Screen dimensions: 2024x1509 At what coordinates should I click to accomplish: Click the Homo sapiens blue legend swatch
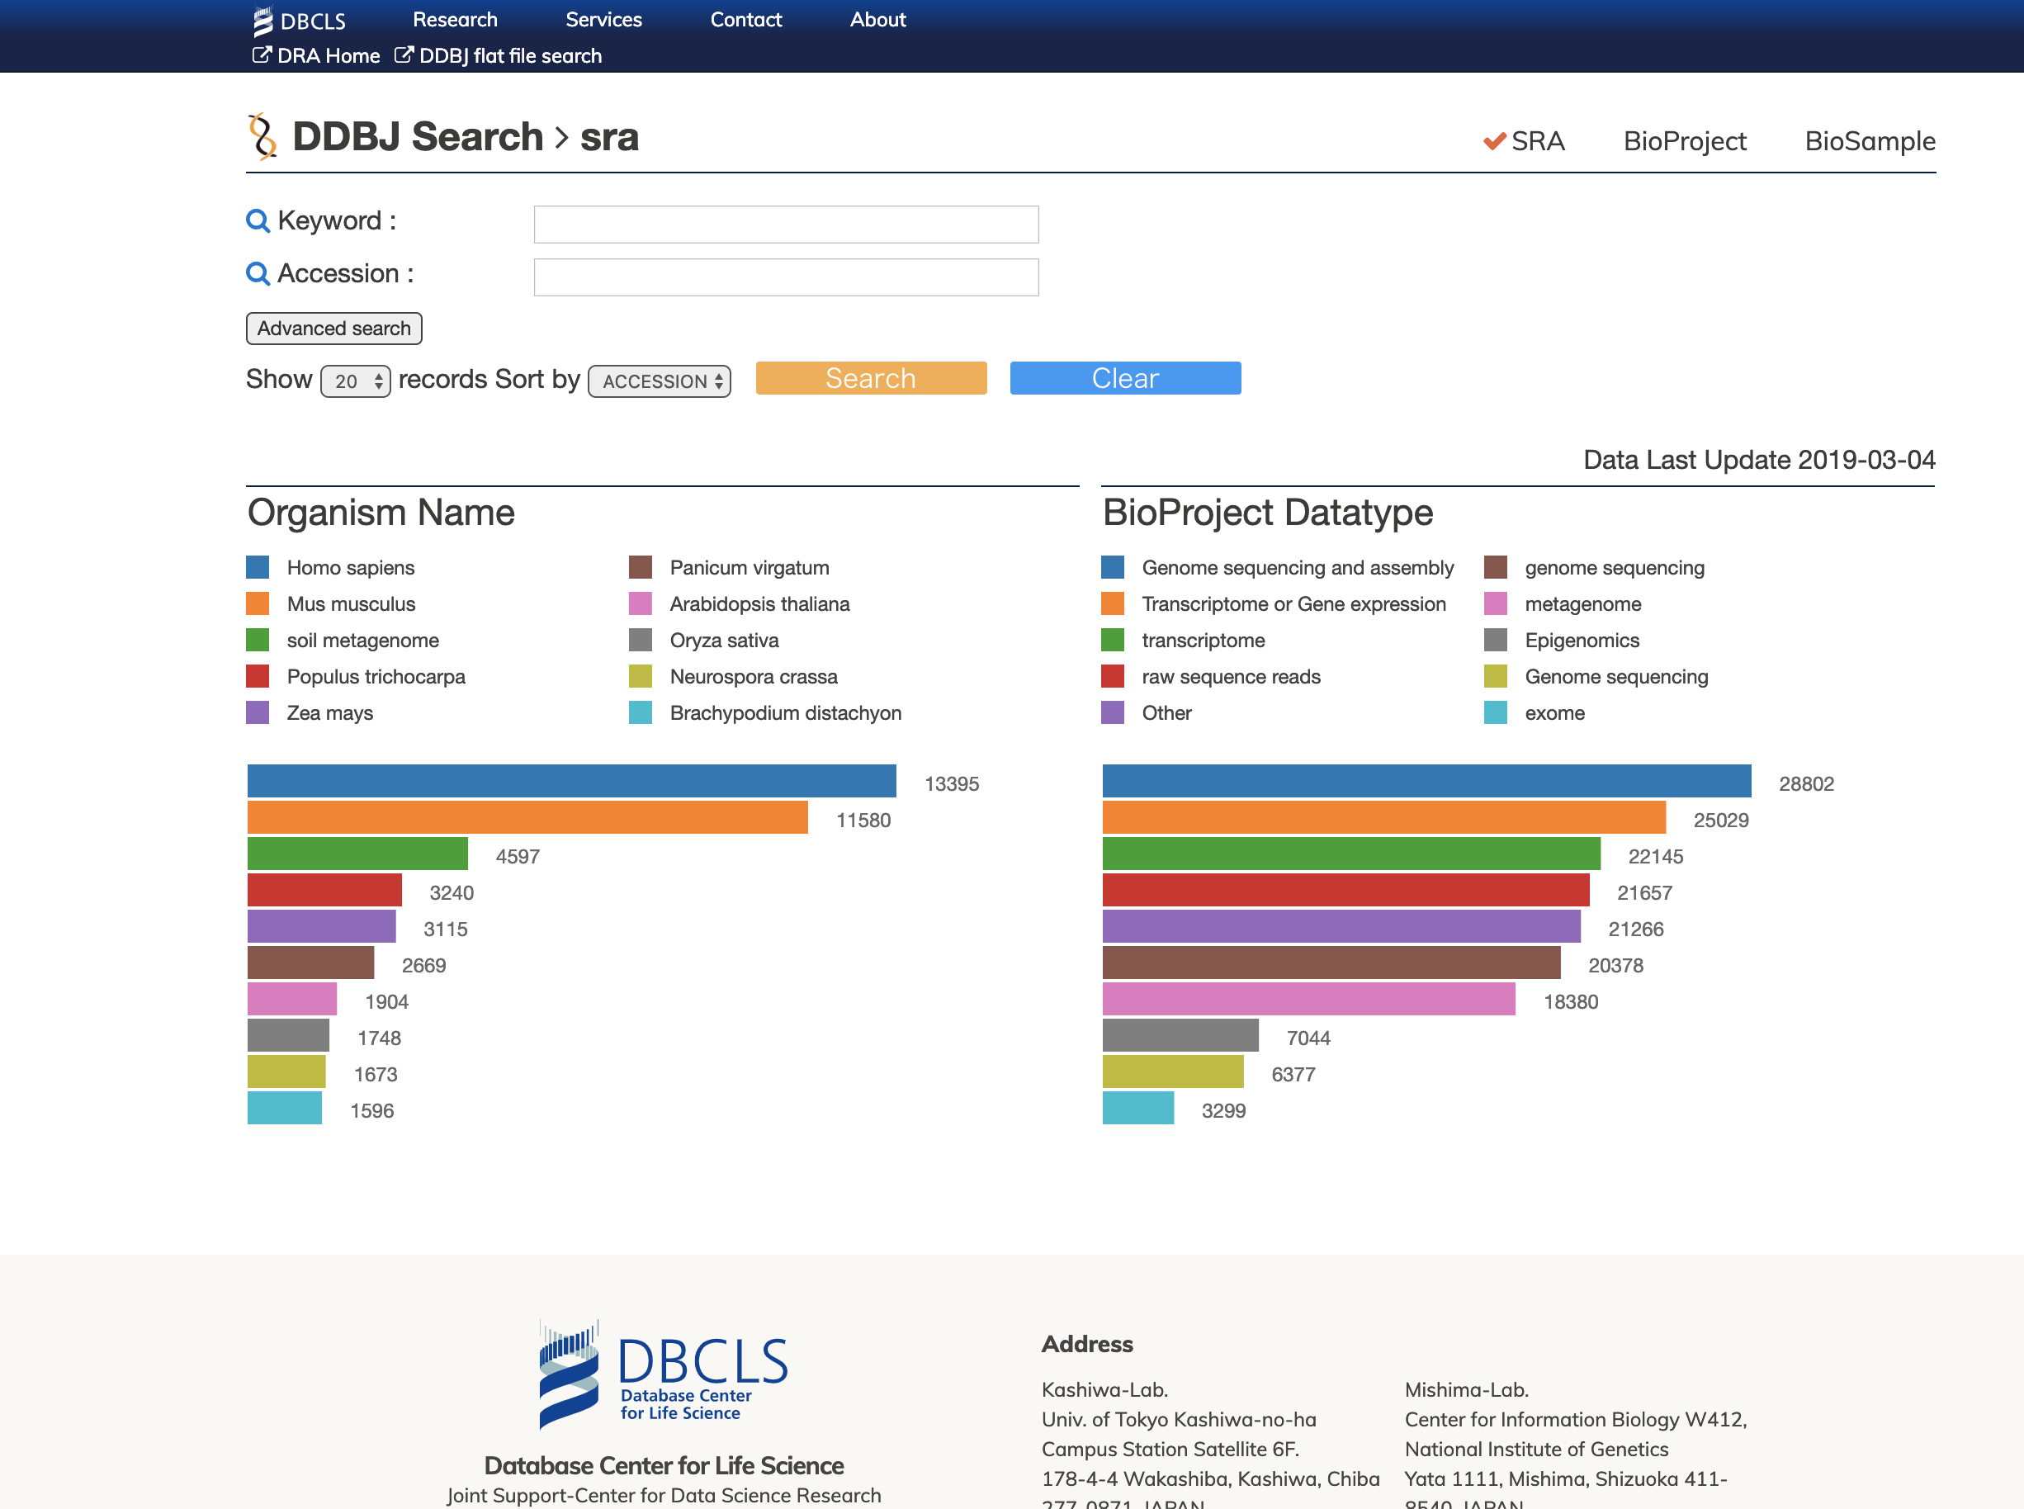(258, 567)
